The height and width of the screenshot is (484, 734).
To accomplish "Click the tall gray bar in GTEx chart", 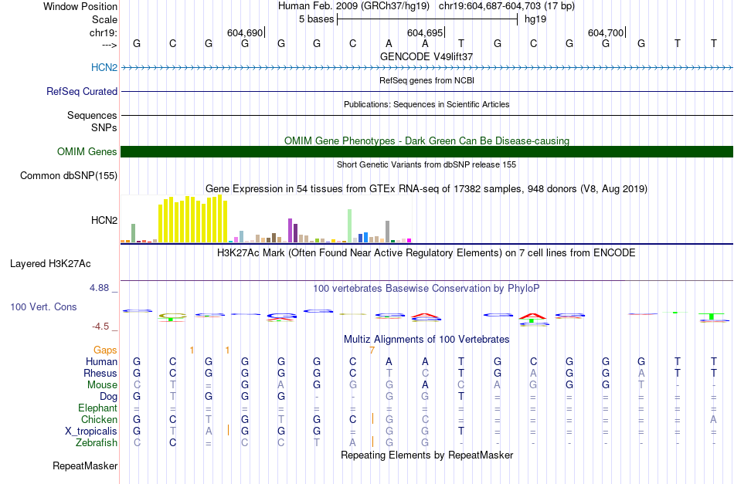I will pos(387,232).
